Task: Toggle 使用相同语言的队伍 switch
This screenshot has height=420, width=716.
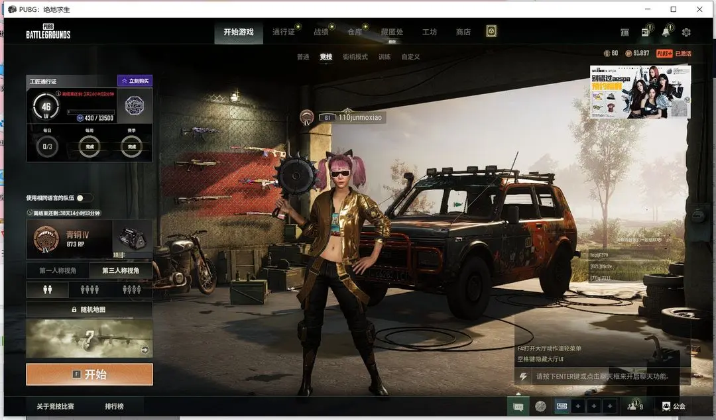Action: [x=84, y=197]
